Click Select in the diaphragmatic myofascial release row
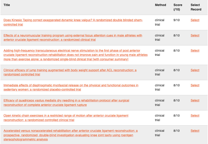 pyautogui.click(x=195, y=85)
